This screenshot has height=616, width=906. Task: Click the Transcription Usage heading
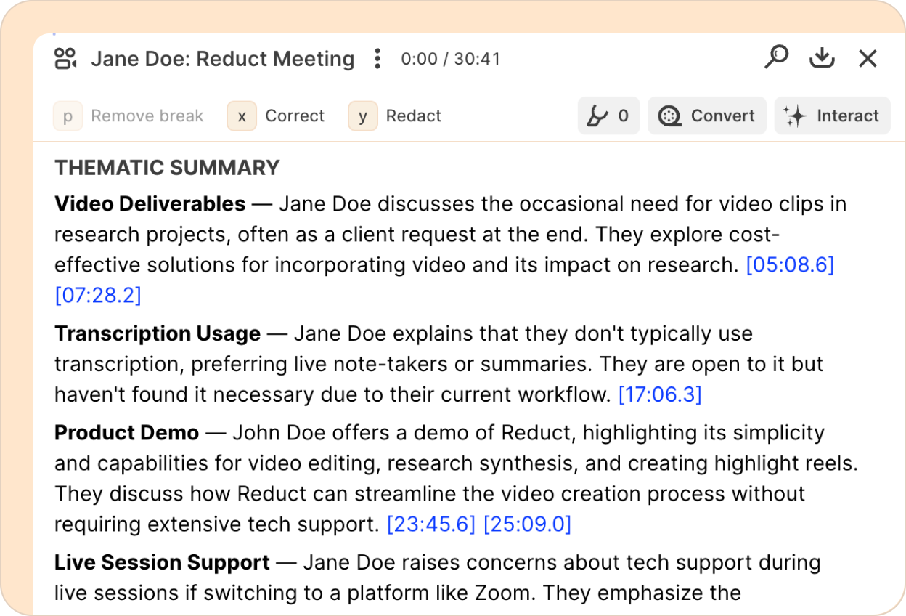pos(158,333)
